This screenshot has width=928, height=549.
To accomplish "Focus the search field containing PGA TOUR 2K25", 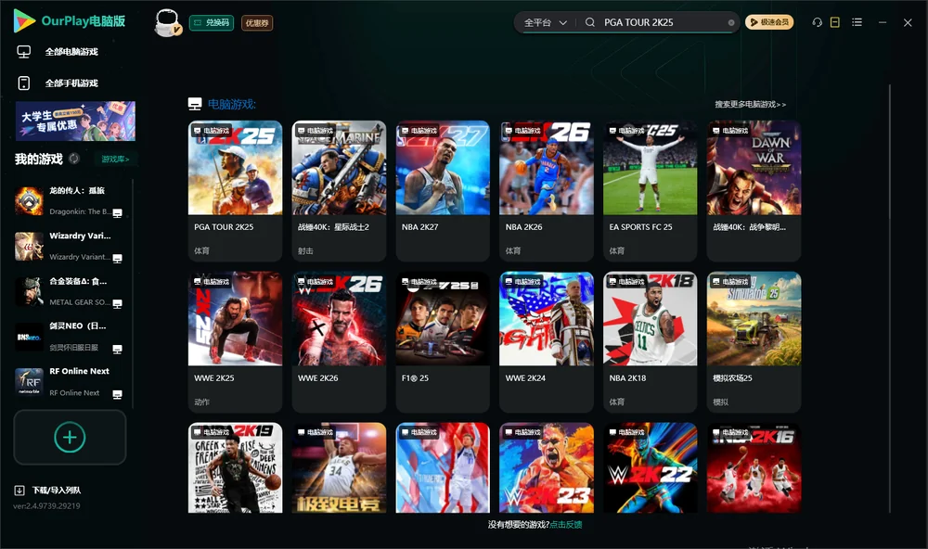I will point(663,22).
